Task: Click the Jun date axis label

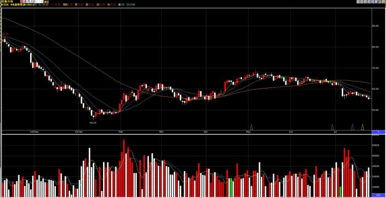Action: [291, 132]
